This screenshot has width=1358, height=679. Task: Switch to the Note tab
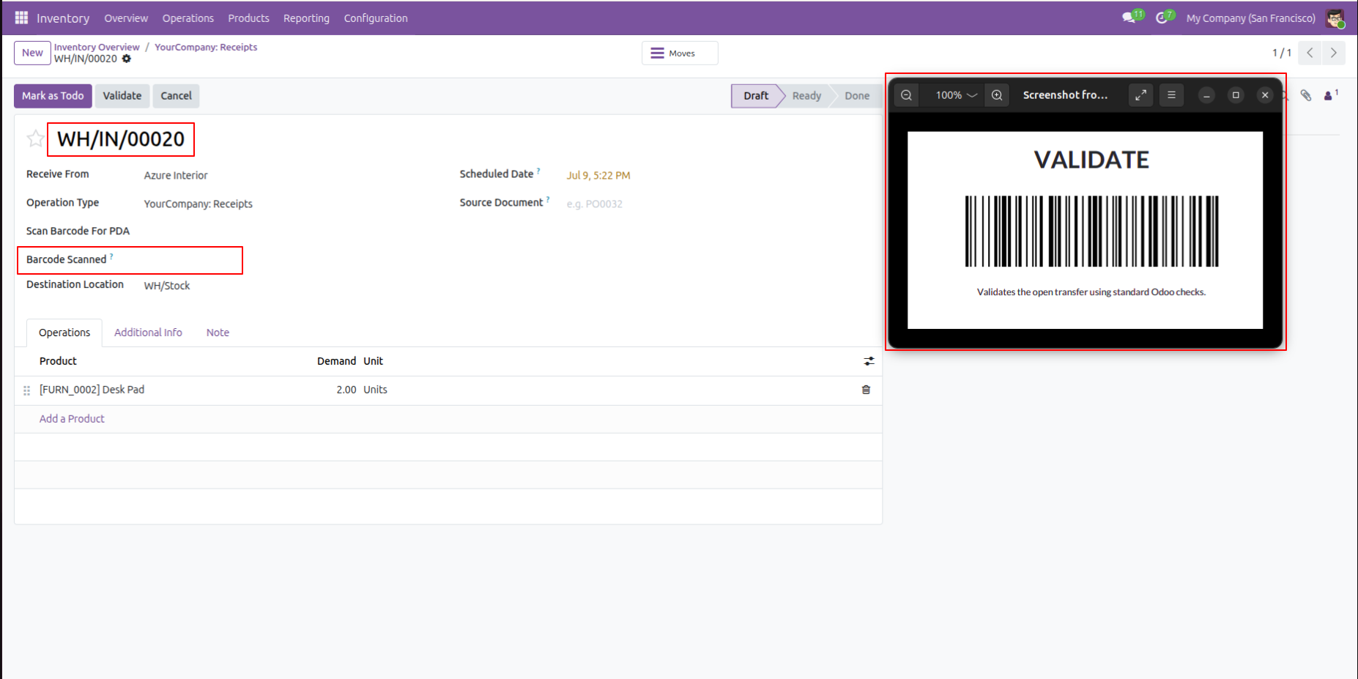click(218, 333)
